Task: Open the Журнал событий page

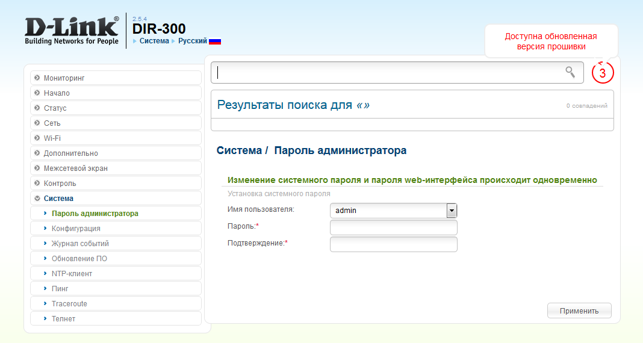Action: coord(116,244)
